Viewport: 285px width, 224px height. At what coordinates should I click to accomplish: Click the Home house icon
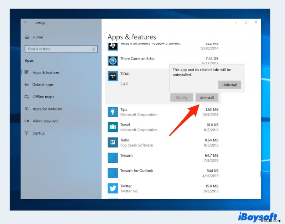click(27, 37)
